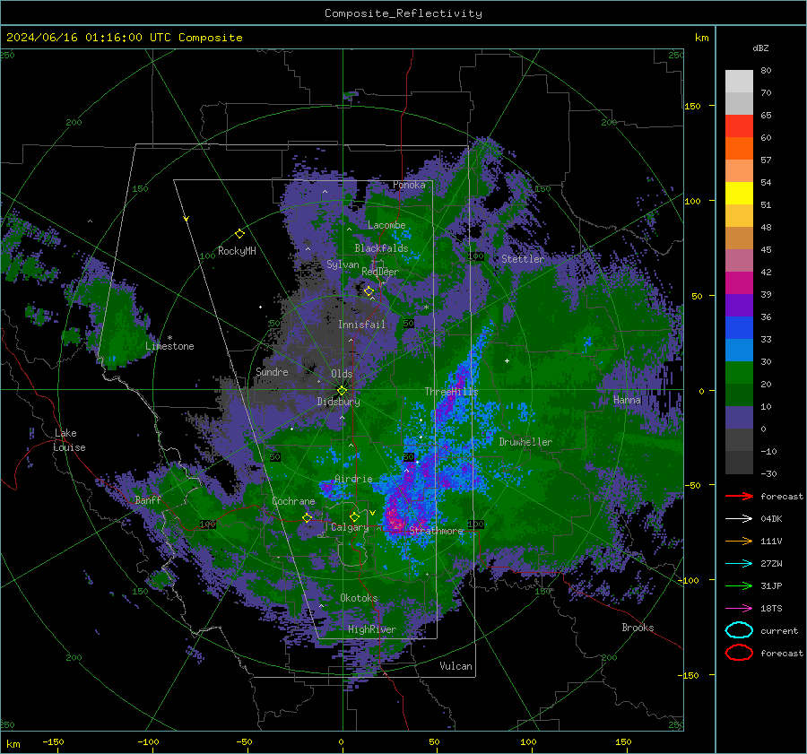Click the orange 111V arrow in legend
The height and width of the screenshot is (754, 807).
click(739, 541)
